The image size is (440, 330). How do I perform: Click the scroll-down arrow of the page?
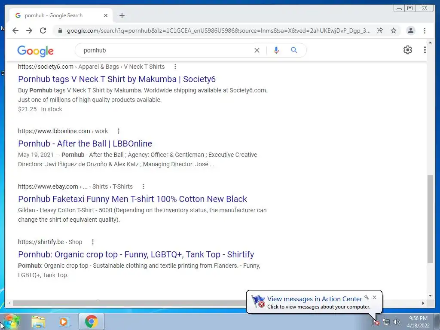click(430, 296)
